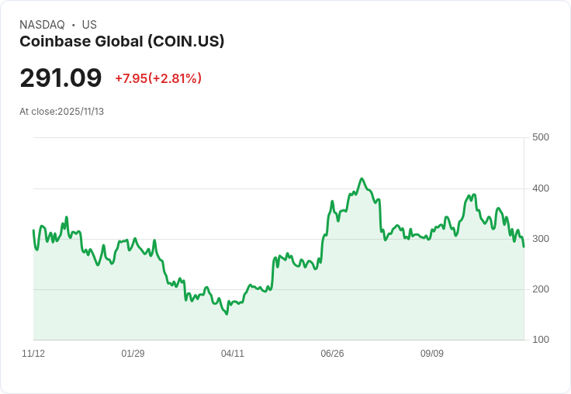Click the 01/29 date on x-axis

[x=133, y=354]
